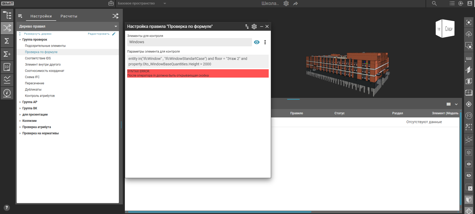Viewport: 475px width, 214px height.
Task: Click the sort arrows icon in rule dialog
Action: pos(247,26)
